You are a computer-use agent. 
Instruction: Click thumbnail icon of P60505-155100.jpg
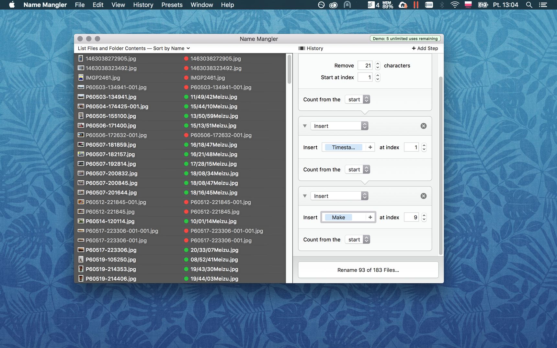(81, 116)
